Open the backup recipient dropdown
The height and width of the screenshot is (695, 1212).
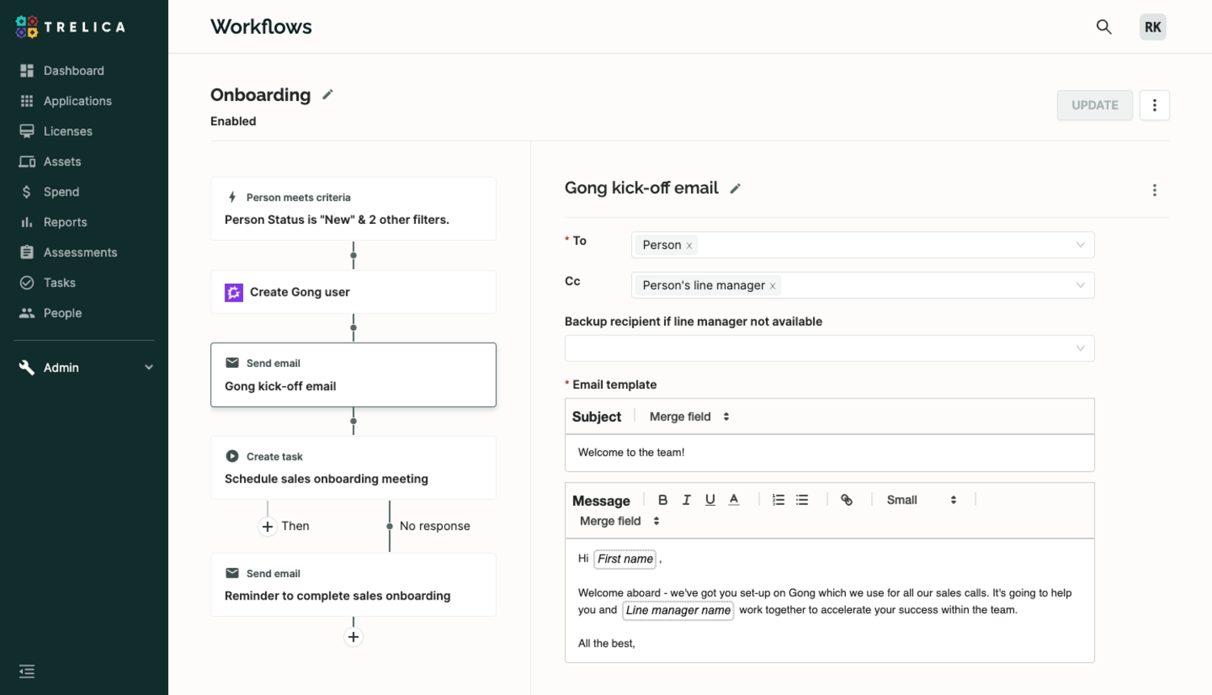(x=829, y=348)
